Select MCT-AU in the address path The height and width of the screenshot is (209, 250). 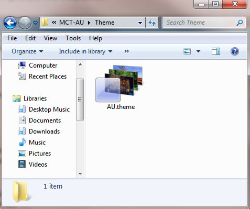pos(71,23)
